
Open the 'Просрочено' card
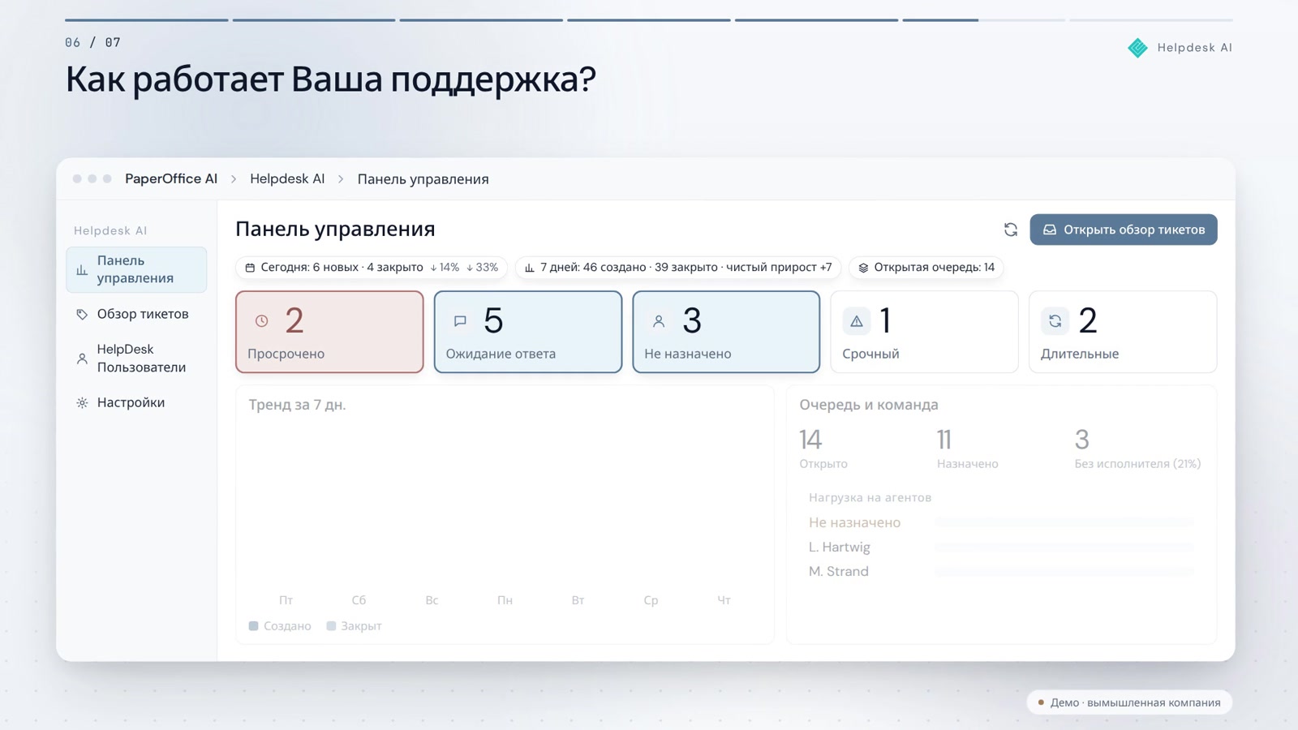pyautogui.click(x=329, y=332)
